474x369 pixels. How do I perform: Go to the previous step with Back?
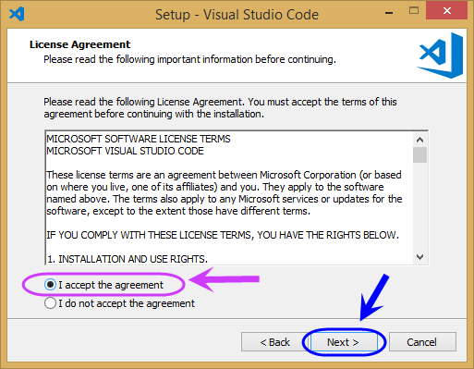[274, 342]
